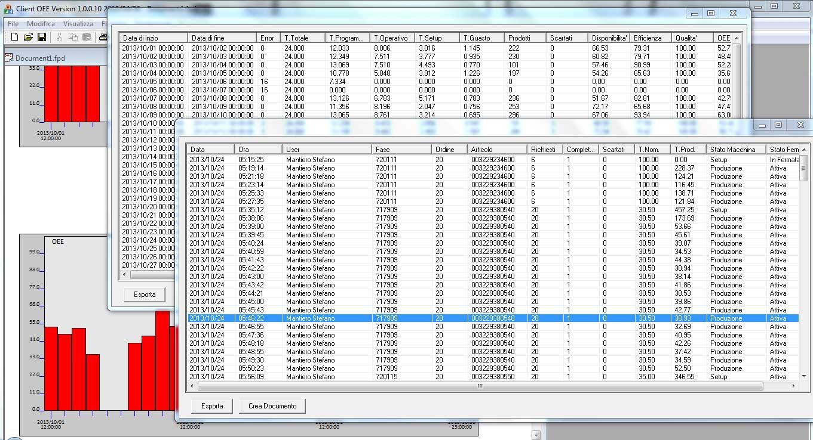Open the File menu
Viewport: 813px width, 440px height.
[x=13, y=24]
